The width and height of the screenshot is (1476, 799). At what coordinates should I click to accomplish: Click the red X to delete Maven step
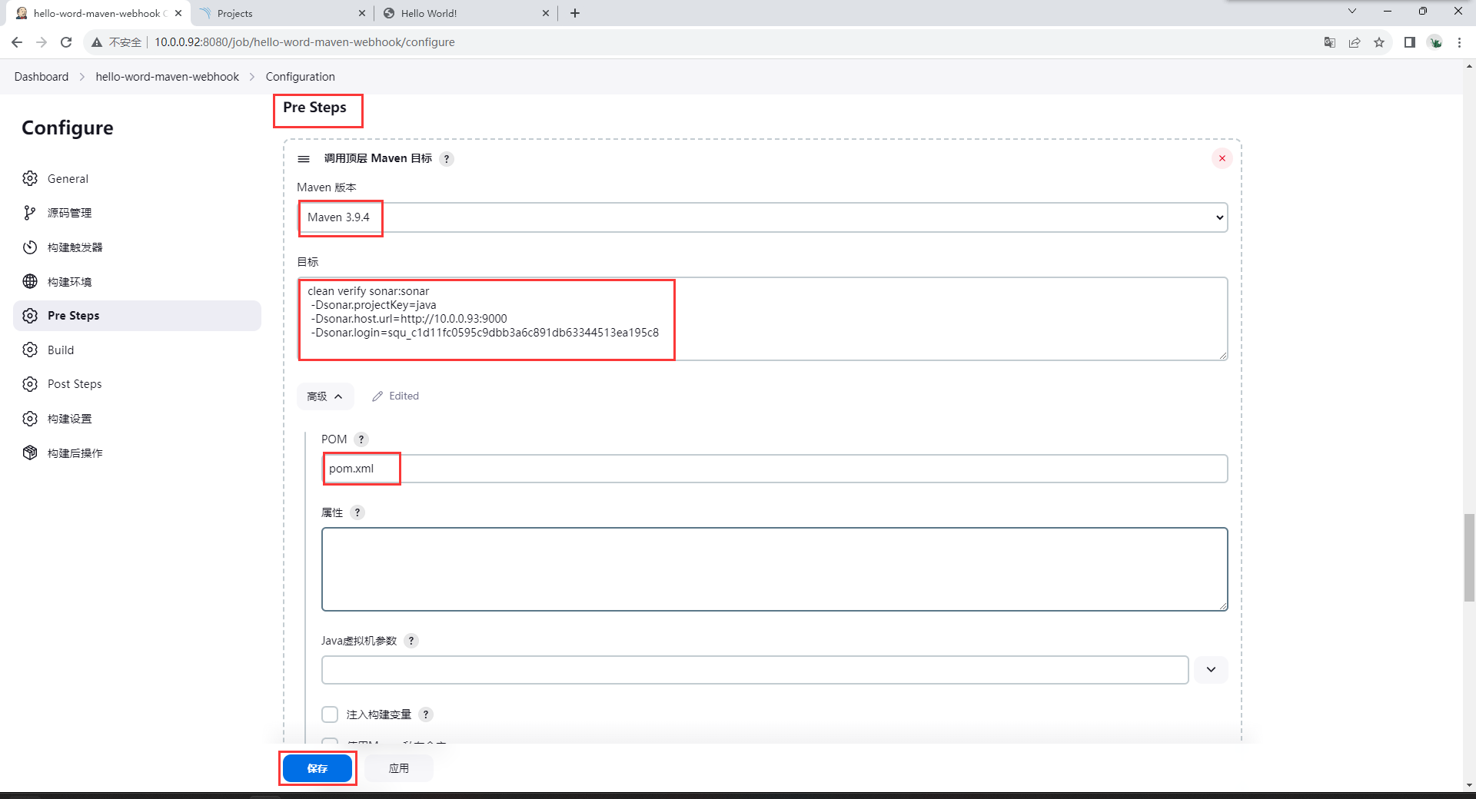click(x=1222, y=158)
